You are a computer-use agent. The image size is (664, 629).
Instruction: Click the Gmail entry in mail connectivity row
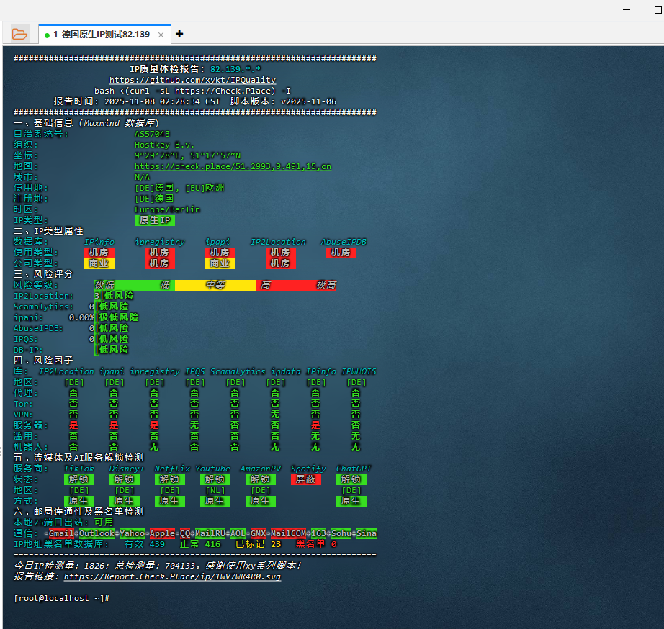62,533
